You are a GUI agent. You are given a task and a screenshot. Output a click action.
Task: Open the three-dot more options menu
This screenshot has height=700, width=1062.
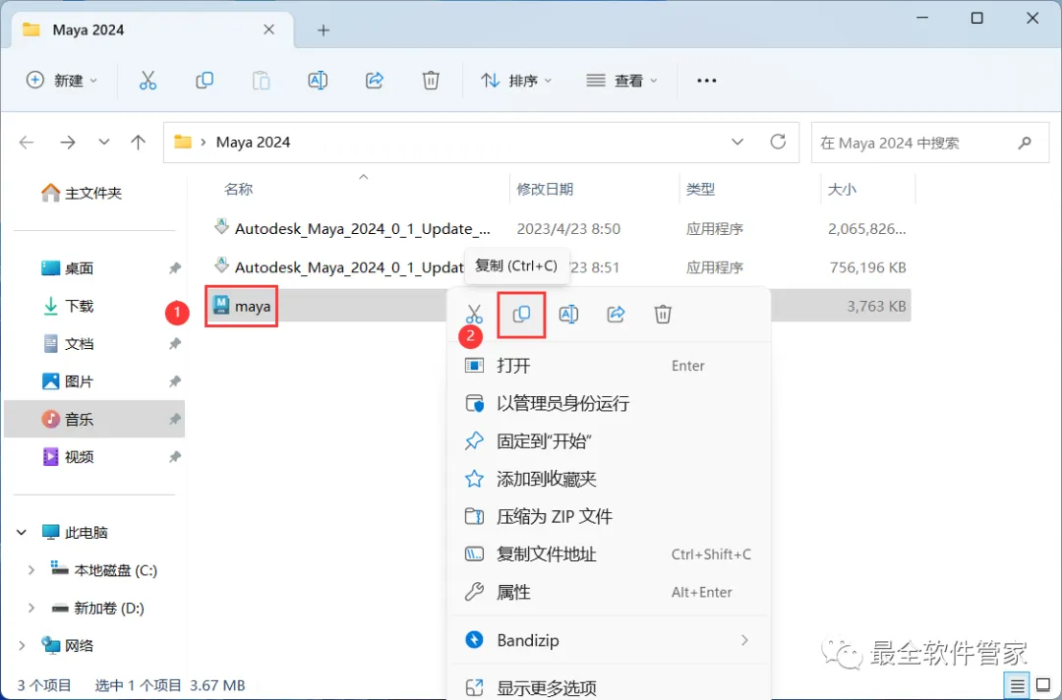click(x=706, y=81)
